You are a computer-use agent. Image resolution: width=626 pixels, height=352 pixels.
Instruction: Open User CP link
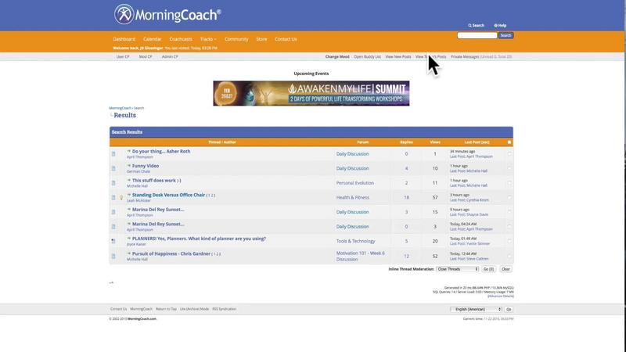pyautogui.click(x=123, y=56)
